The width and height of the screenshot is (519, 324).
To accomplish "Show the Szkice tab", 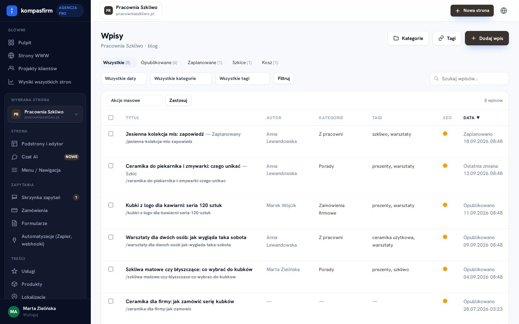I will tap(242, 63).
